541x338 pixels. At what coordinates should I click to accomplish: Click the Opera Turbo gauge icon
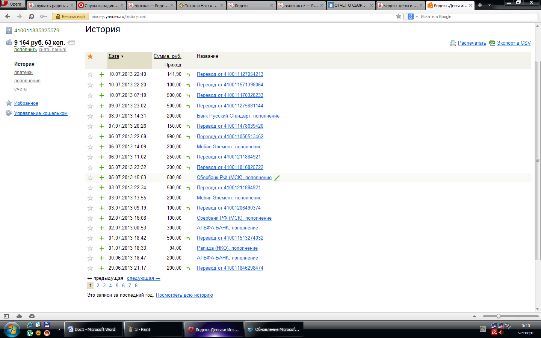click(x=32, y=316)
